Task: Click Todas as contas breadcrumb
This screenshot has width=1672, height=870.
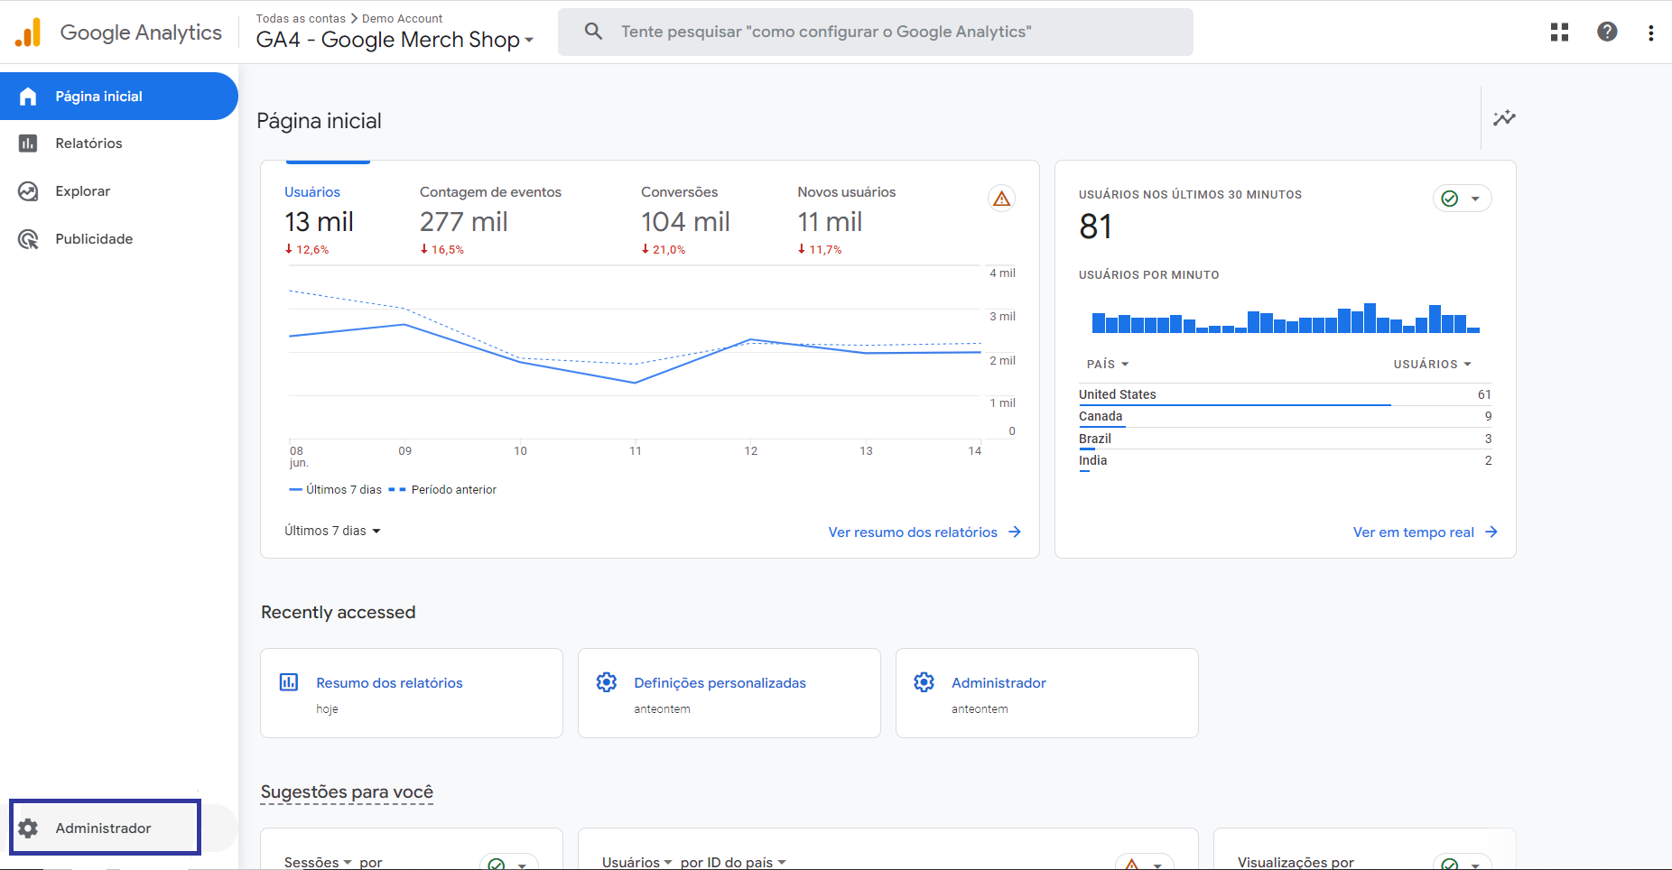Action: pos(301,18)
